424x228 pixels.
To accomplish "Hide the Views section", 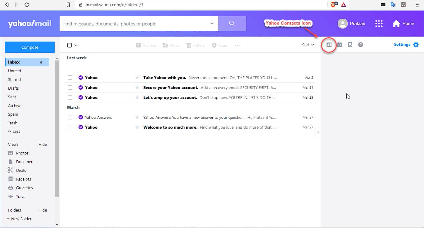I will [x=43, y=145].
